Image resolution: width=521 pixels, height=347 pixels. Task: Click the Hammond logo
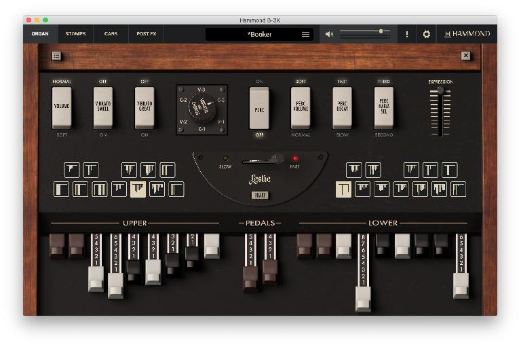tap(467, 34)
